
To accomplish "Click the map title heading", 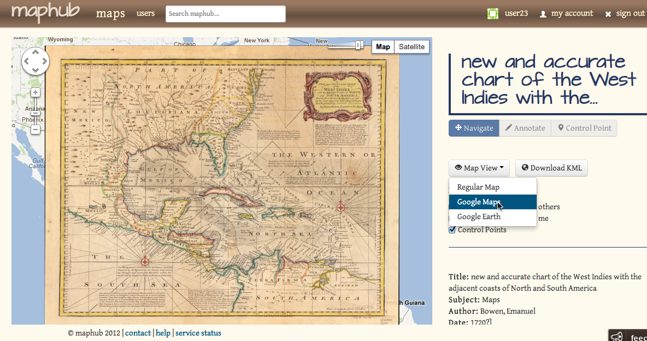I will click(x=549, y=80).
